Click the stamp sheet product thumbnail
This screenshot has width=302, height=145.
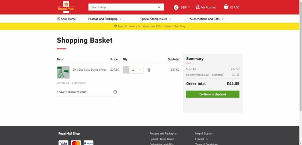(63, 72)
